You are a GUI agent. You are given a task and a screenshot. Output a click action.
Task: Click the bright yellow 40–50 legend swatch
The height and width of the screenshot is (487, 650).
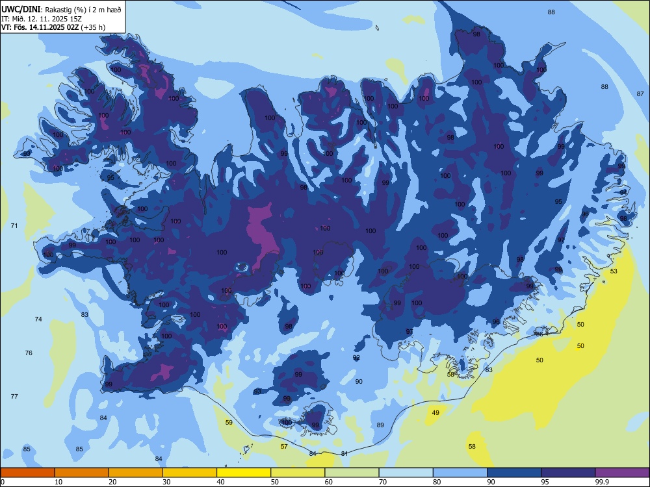click(x=244, y=473)
